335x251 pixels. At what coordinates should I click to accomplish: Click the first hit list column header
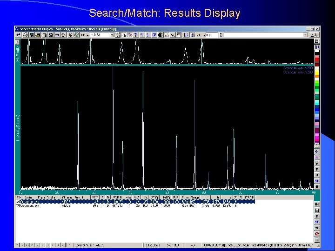(38, 198)
